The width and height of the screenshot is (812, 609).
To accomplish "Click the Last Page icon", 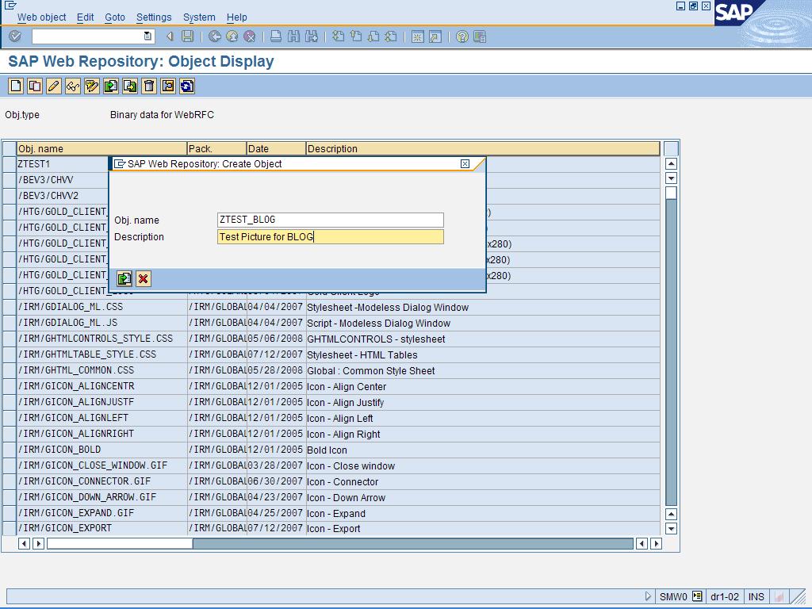I will pyautogui.click(x=391, y=36).
